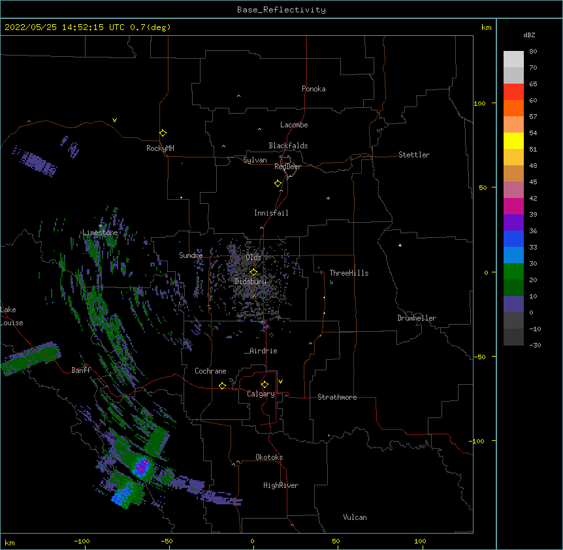Select the blue 36 dBZ legend swatch
The width and height of the screenshot is (563, 550).
[x=513, y=238]
